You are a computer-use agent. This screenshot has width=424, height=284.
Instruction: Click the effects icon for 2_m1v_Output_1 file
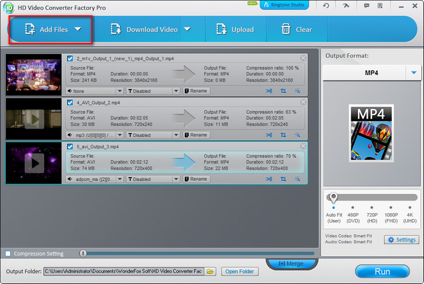pyautogui.click(x=297, y=91)
